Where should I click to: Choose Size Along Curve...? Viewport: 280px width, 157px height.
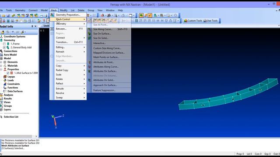109,29
